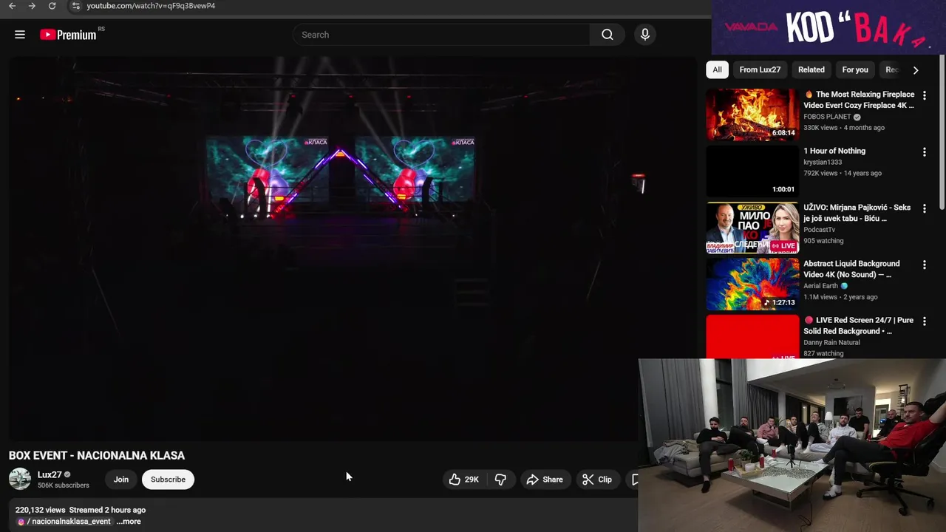Select the For you filter chip
The image size is (946, 532).
(x=855, y=69)
